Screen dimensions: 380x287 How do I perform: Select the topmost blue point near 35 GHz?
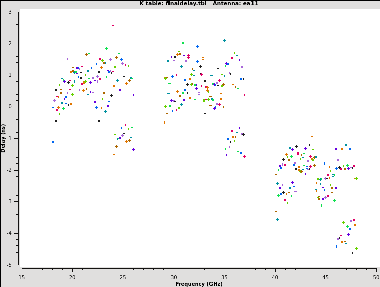pyautogui.click(x=224, y=40)
